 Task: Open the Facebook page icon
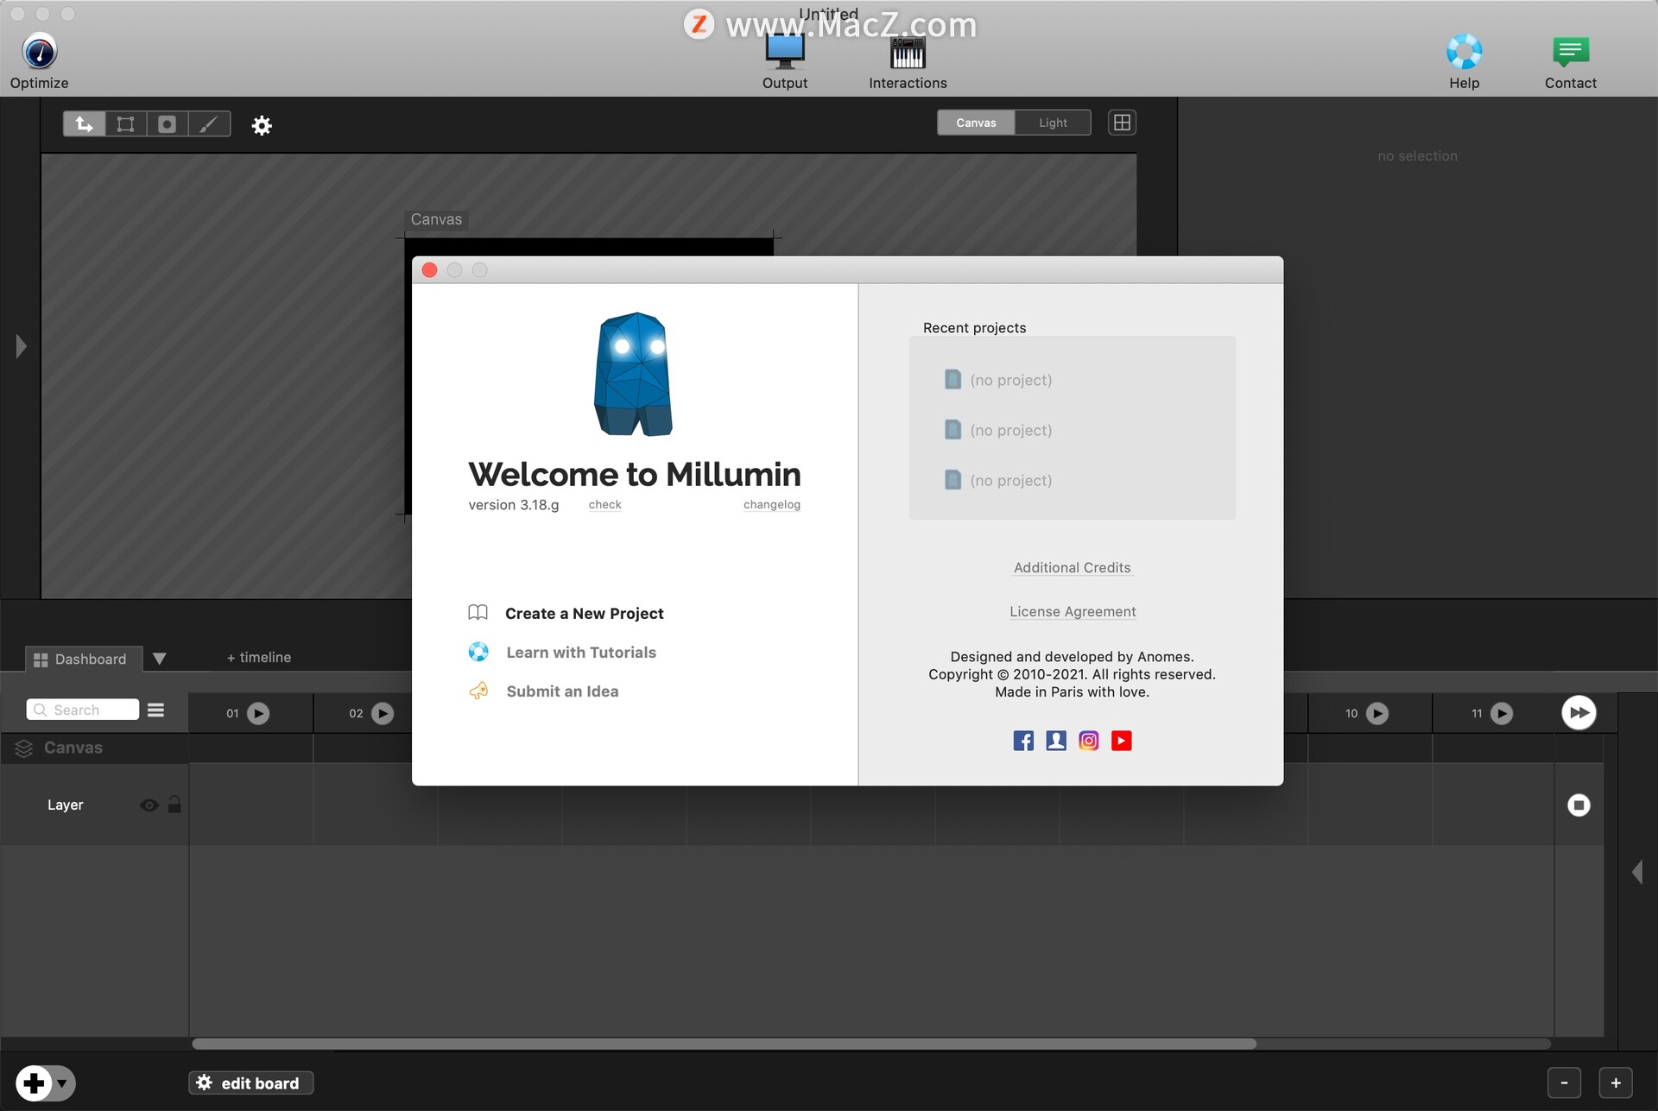1023,741
